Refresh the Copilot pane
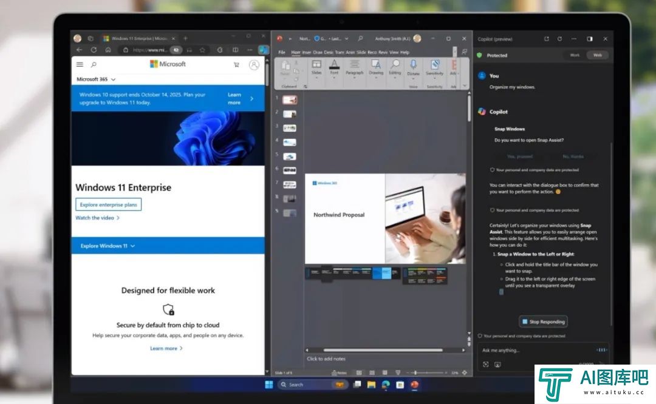This screenshot has height=404, width=656. pyautogui.click(x=560, y=39)
